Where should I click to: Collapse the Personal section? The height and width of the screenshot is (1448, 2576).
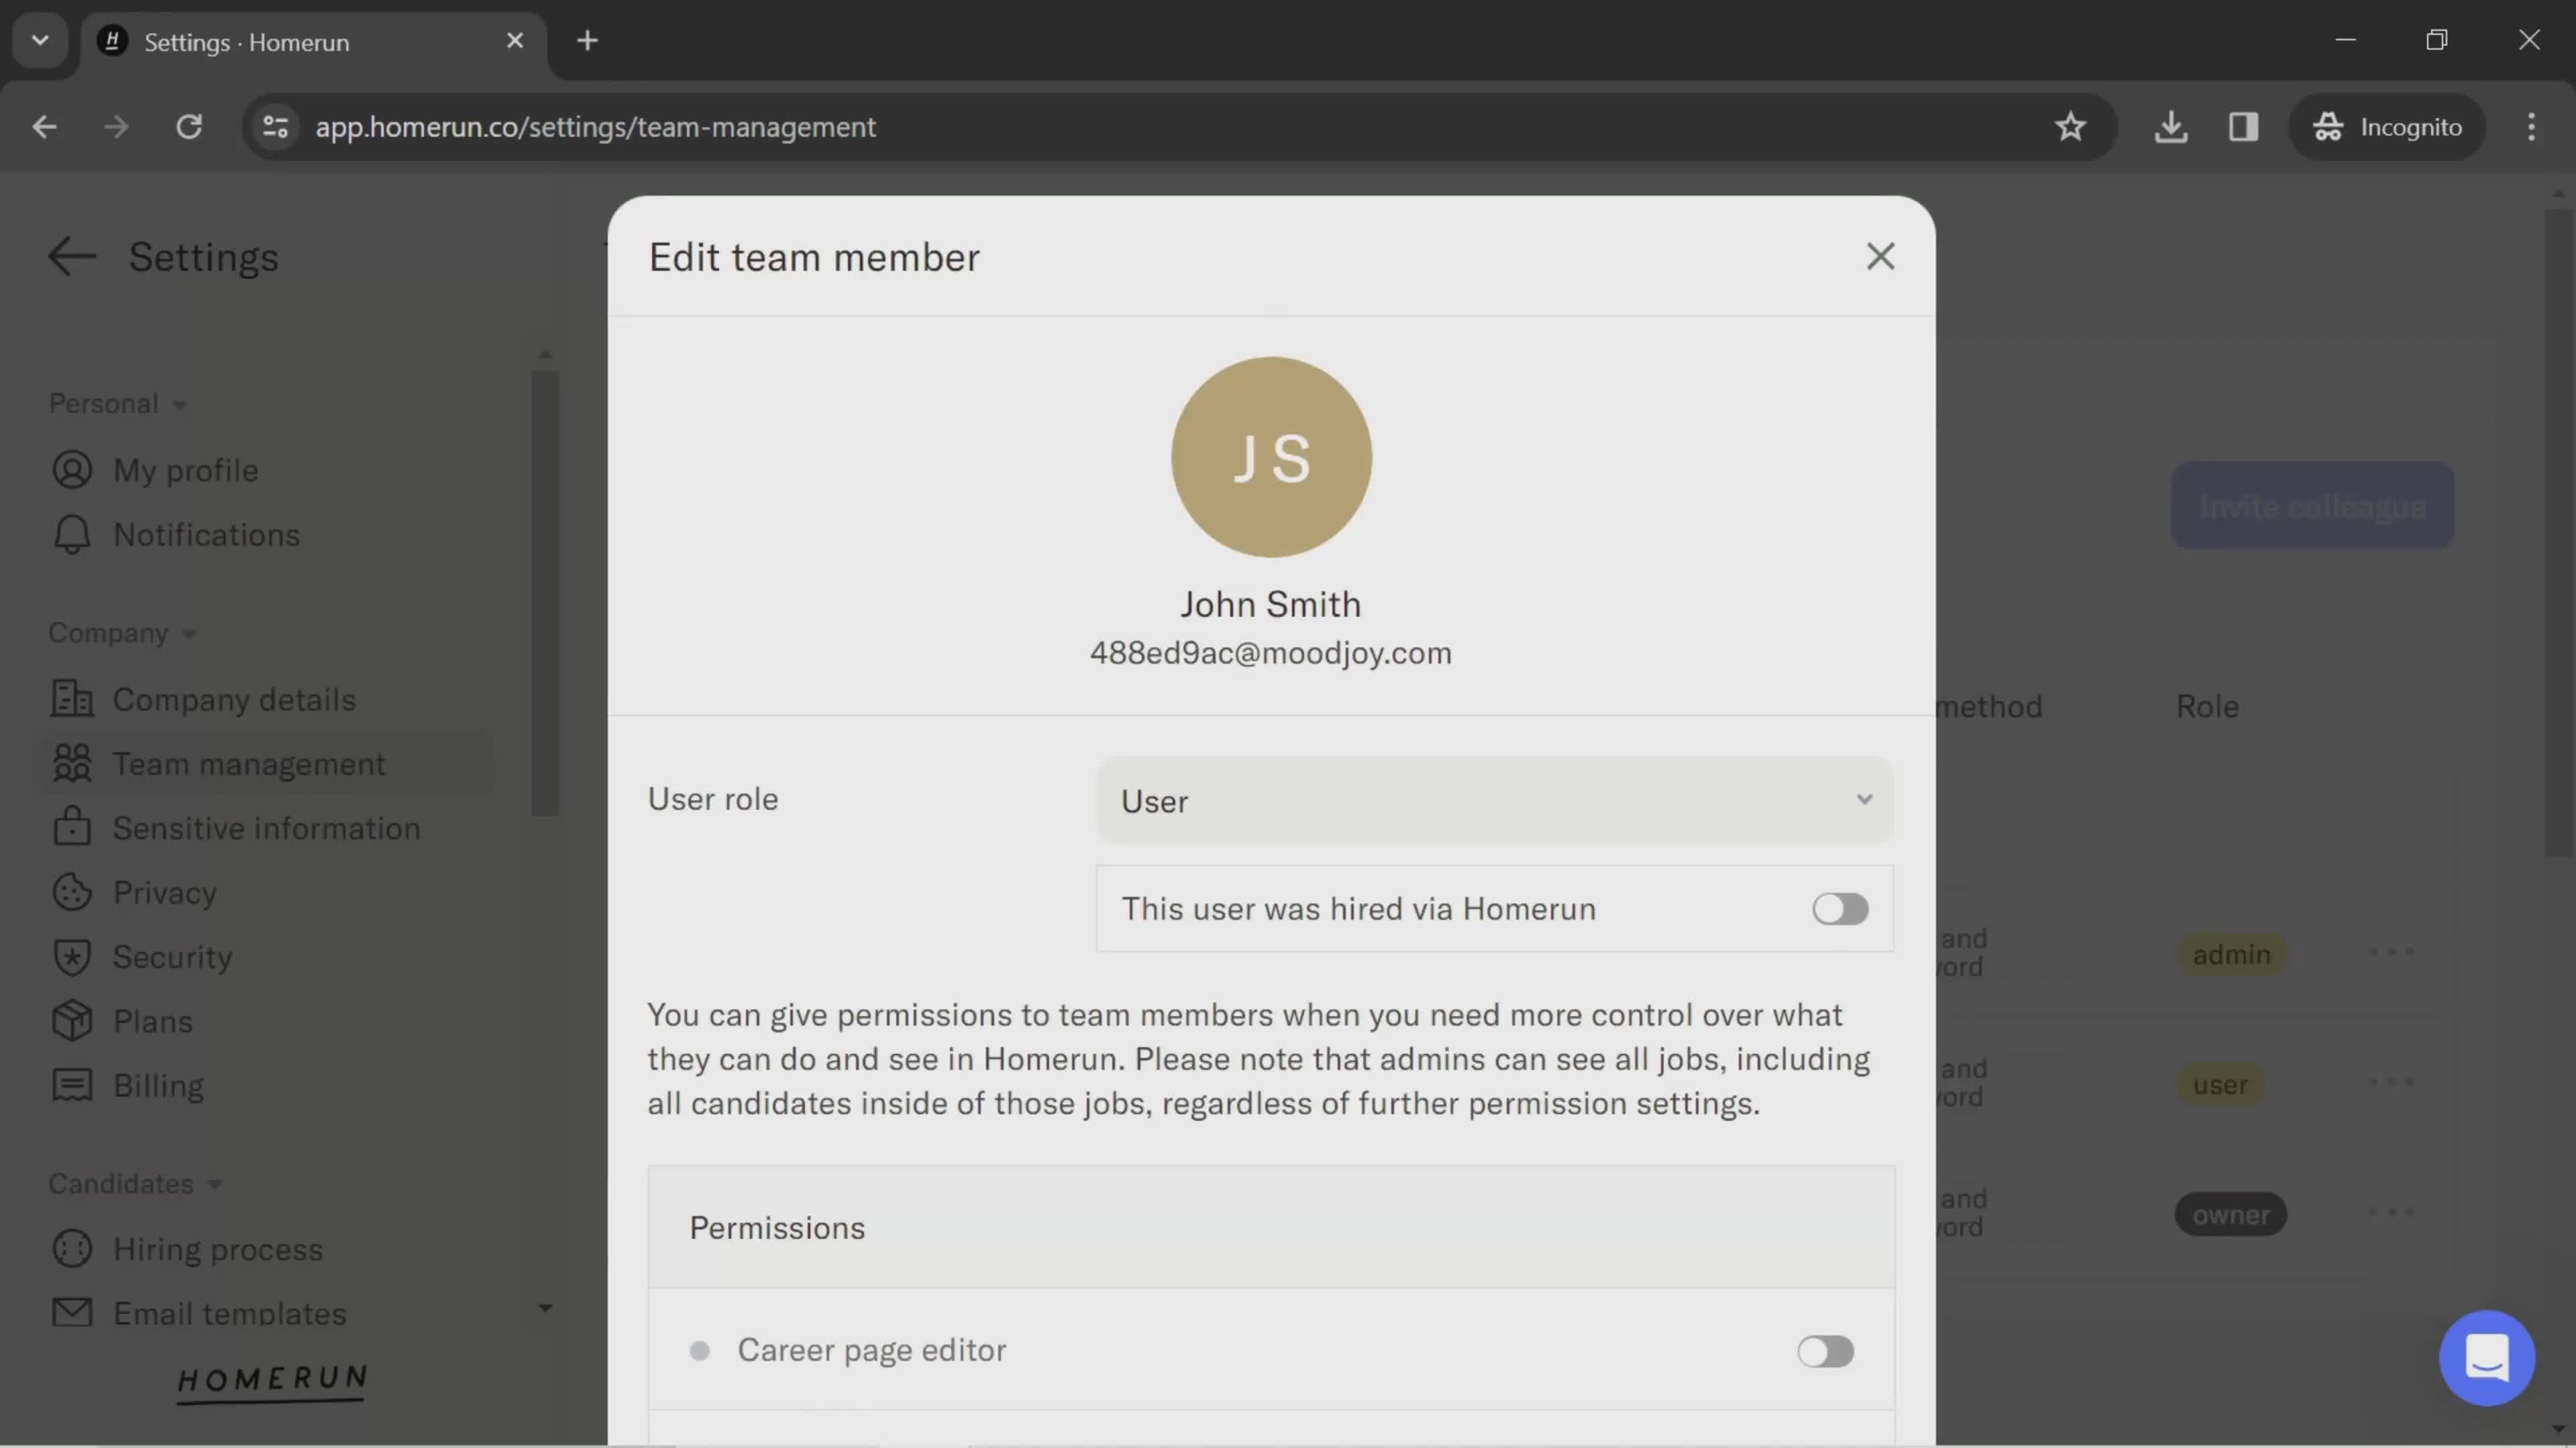click(118, 404)
